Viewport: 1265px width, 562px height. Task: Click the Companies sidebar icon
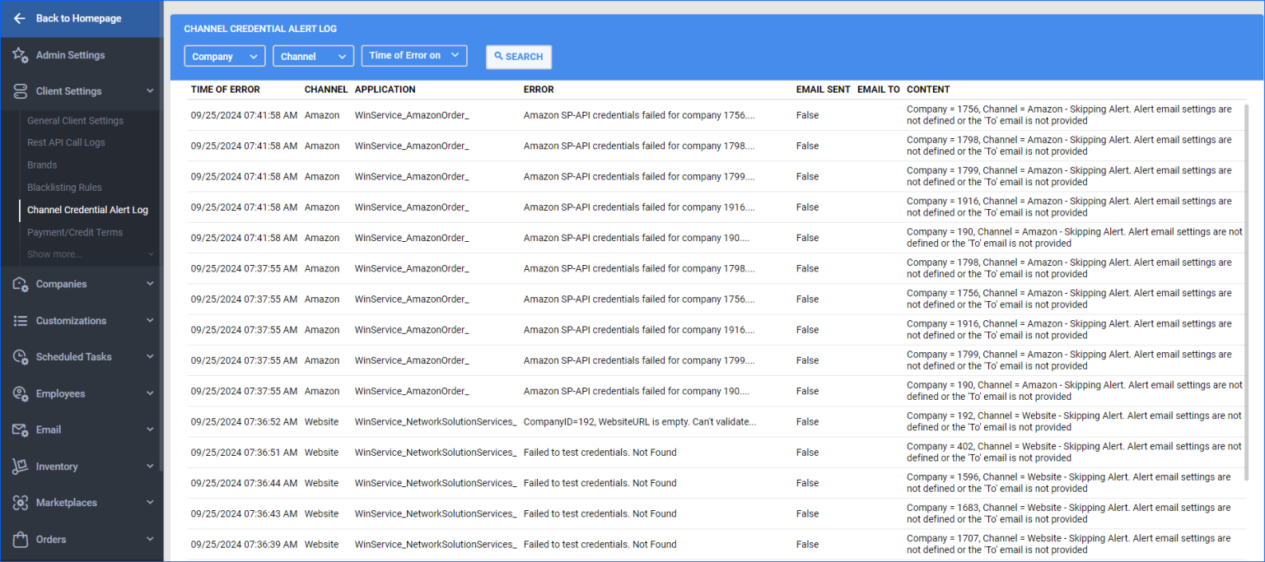coord(20,284)
